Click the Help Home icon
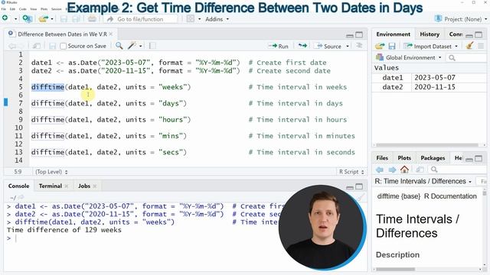The width and height of the screenshot is (490, 275). point(404,170)
